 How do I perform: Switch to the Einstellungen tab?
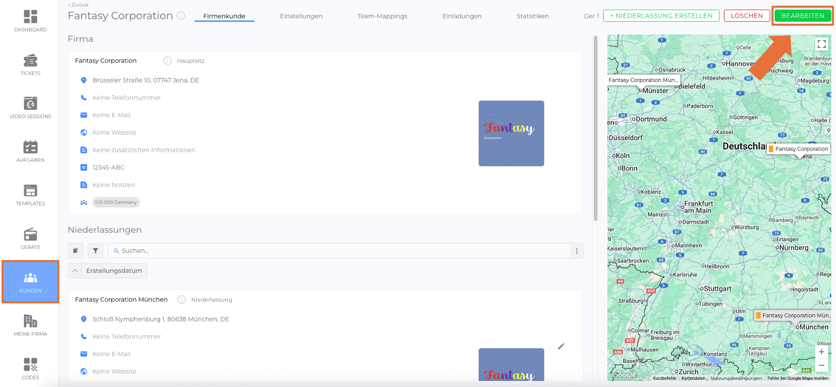point(301,16)
